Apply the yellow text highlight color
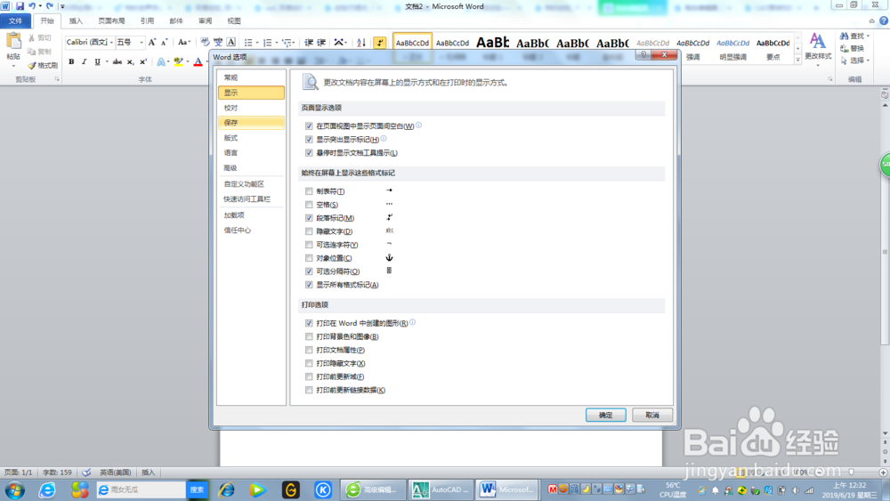Viewport: 890px width, 501px height. 179,61
